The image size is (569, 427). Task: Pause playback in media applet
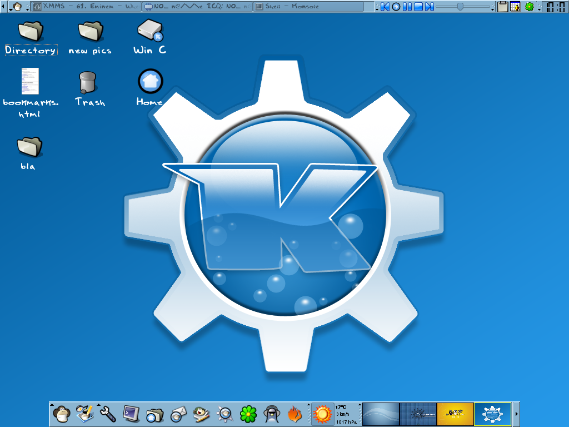407,7
